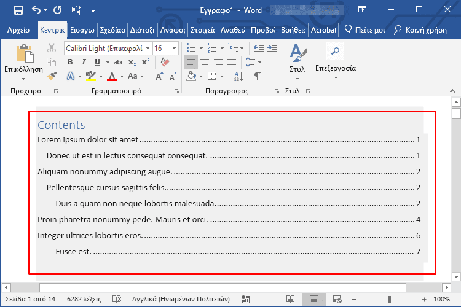
Task: Open the font size dropdown
Action: pos(175,48)
